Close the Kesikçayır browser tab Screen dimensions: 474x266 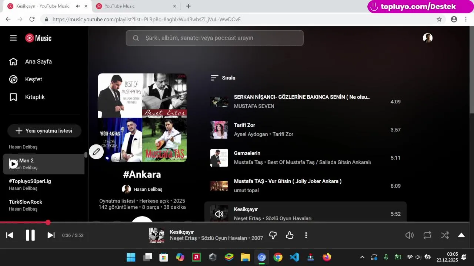click(x=86, y=6)
